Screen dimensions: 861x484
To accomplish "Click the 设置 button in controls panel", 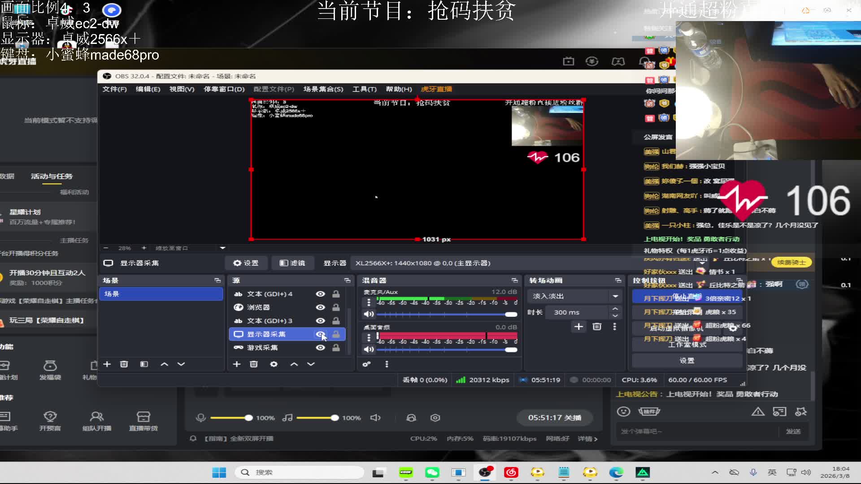I will 687,360.
